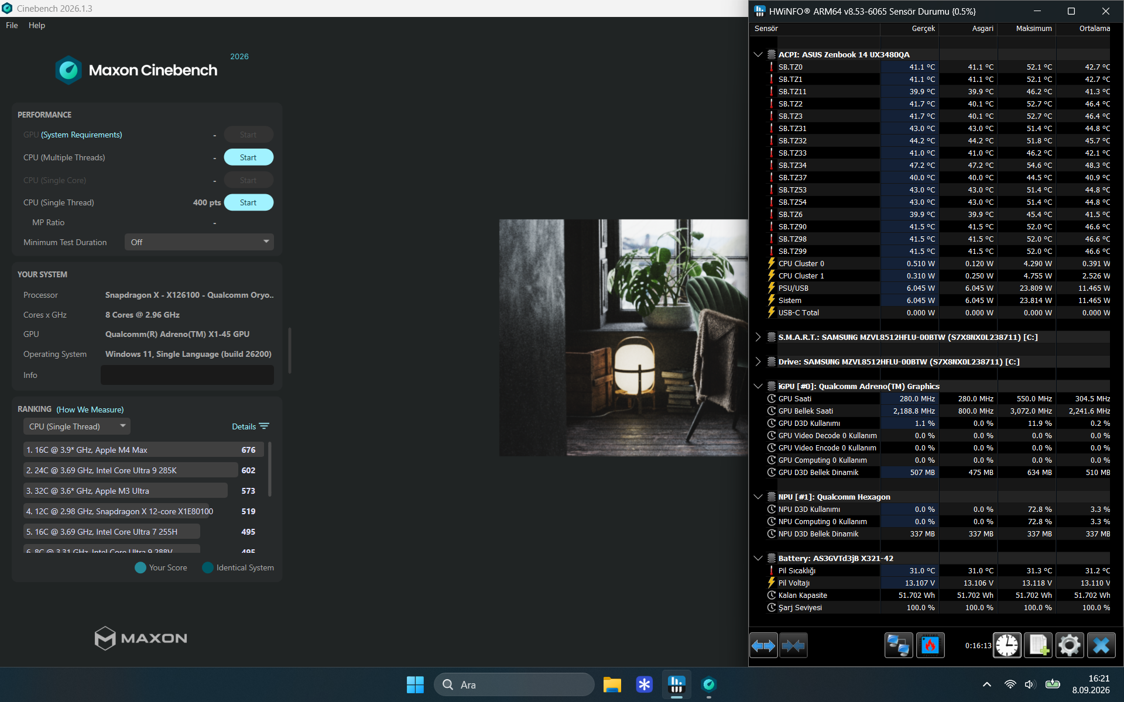Click the Details filter icon in Ranking
Image resolution: width=1124 pixels, height=702 pixels.
pyautogui.click(x=264, y=426)
